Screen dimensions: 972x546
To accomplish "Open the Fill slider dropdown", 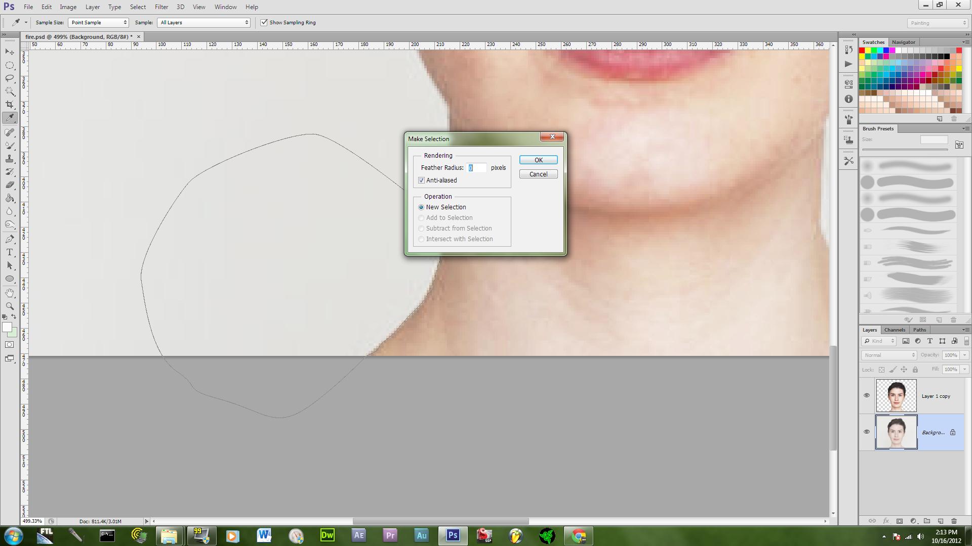I will click(964, 370).
